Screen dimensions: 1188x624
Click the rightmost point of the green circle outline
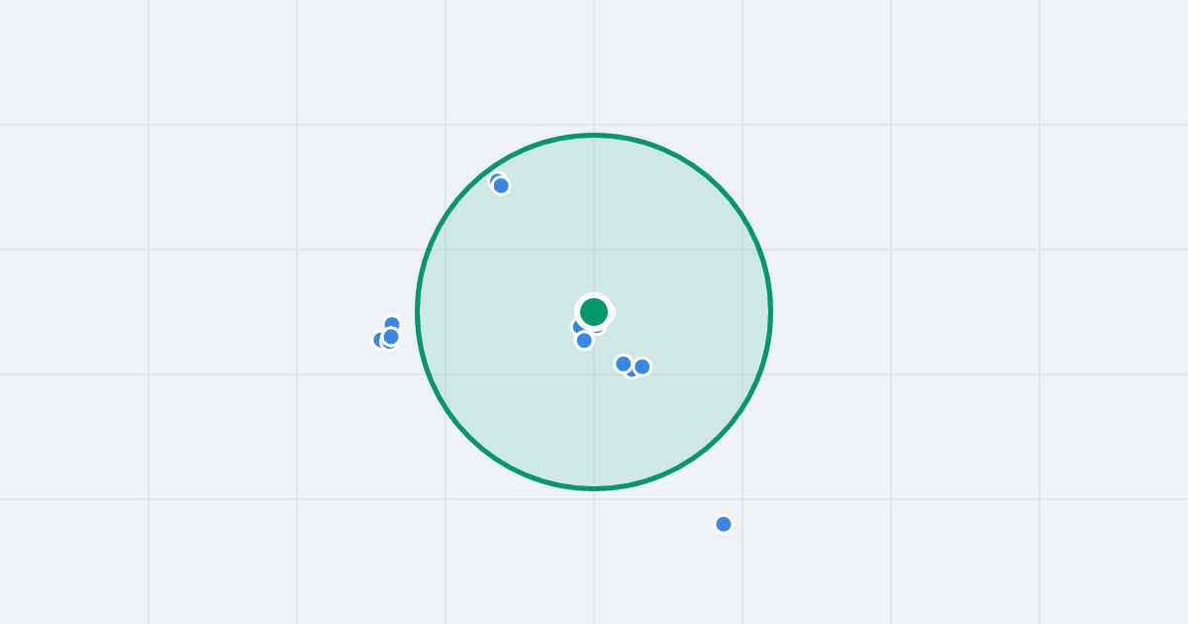pos(771,312)
